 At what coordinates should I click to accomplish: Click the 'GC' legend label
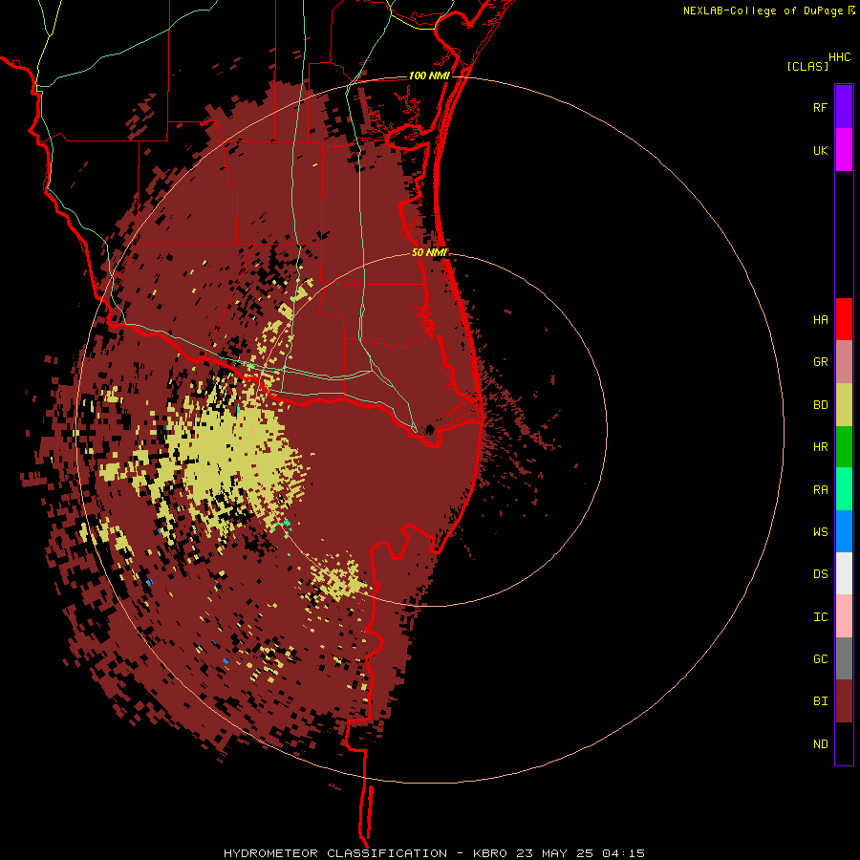(820, 659)
